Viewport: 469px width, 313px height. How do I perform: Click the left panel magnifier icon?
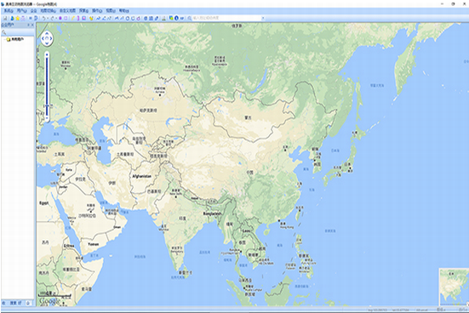tap(4, 32)
